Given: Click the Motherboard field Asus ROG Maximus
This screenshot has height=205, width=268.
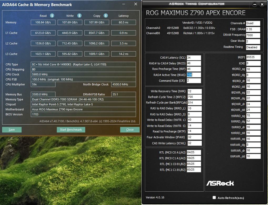Looking at the screenshot, I should click(x=83, y=109).
